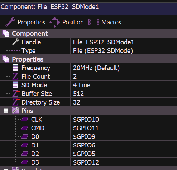Select the Directory Size property label
Screen dimensions: 177x170
click(x=40, y=102)
